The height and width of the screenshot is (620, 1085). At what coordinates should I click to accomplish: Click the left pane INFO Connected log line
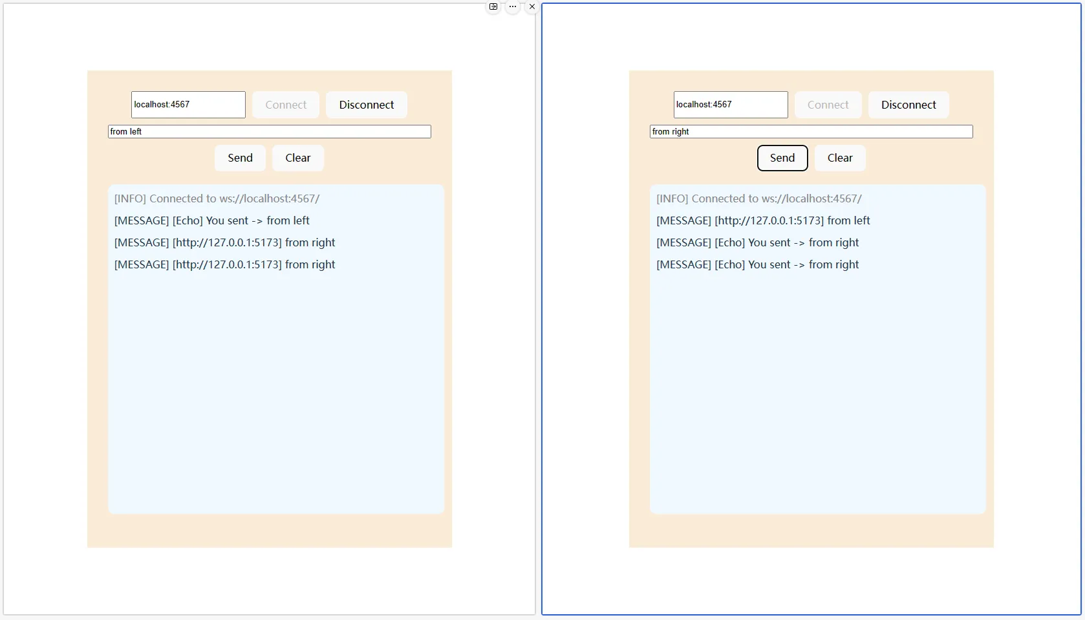click(x=217, y=199)
